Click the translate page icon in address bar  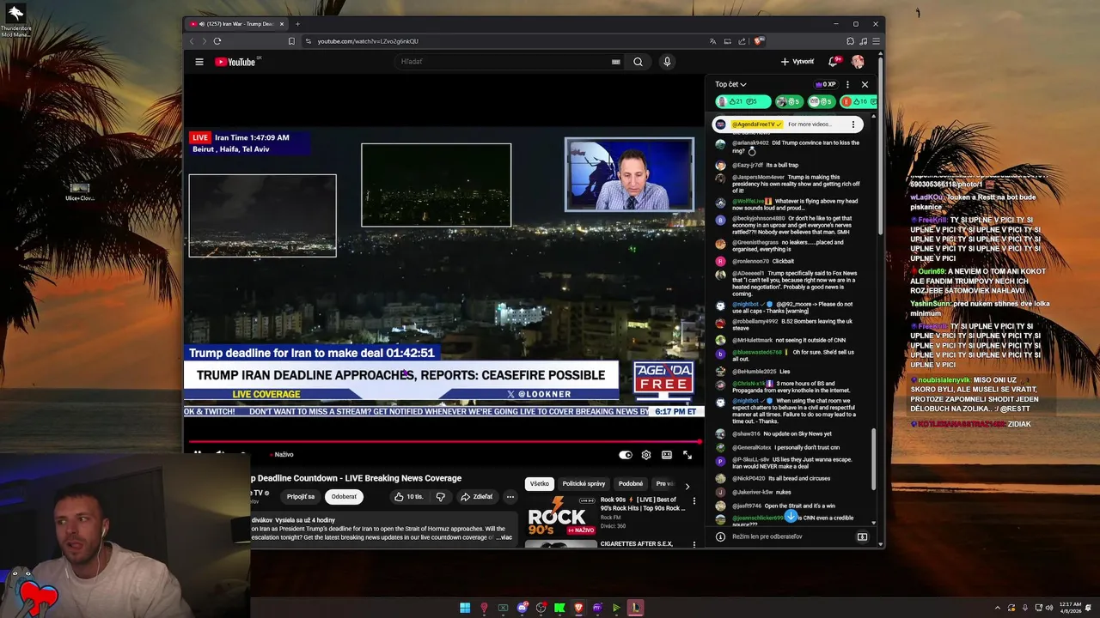[712, 41]
